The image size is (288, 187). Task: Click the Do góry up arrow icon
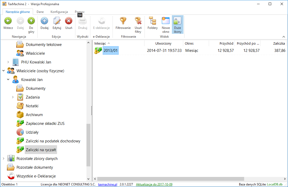pos(31,21)
